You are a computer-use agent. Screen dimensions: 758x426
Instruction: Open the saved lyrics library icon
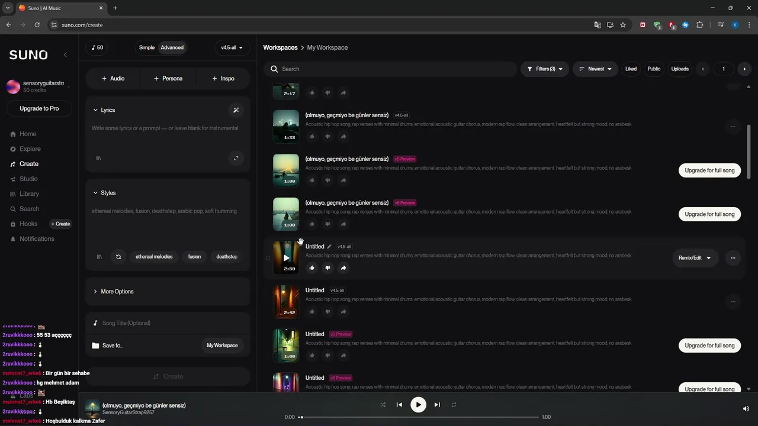98,158
